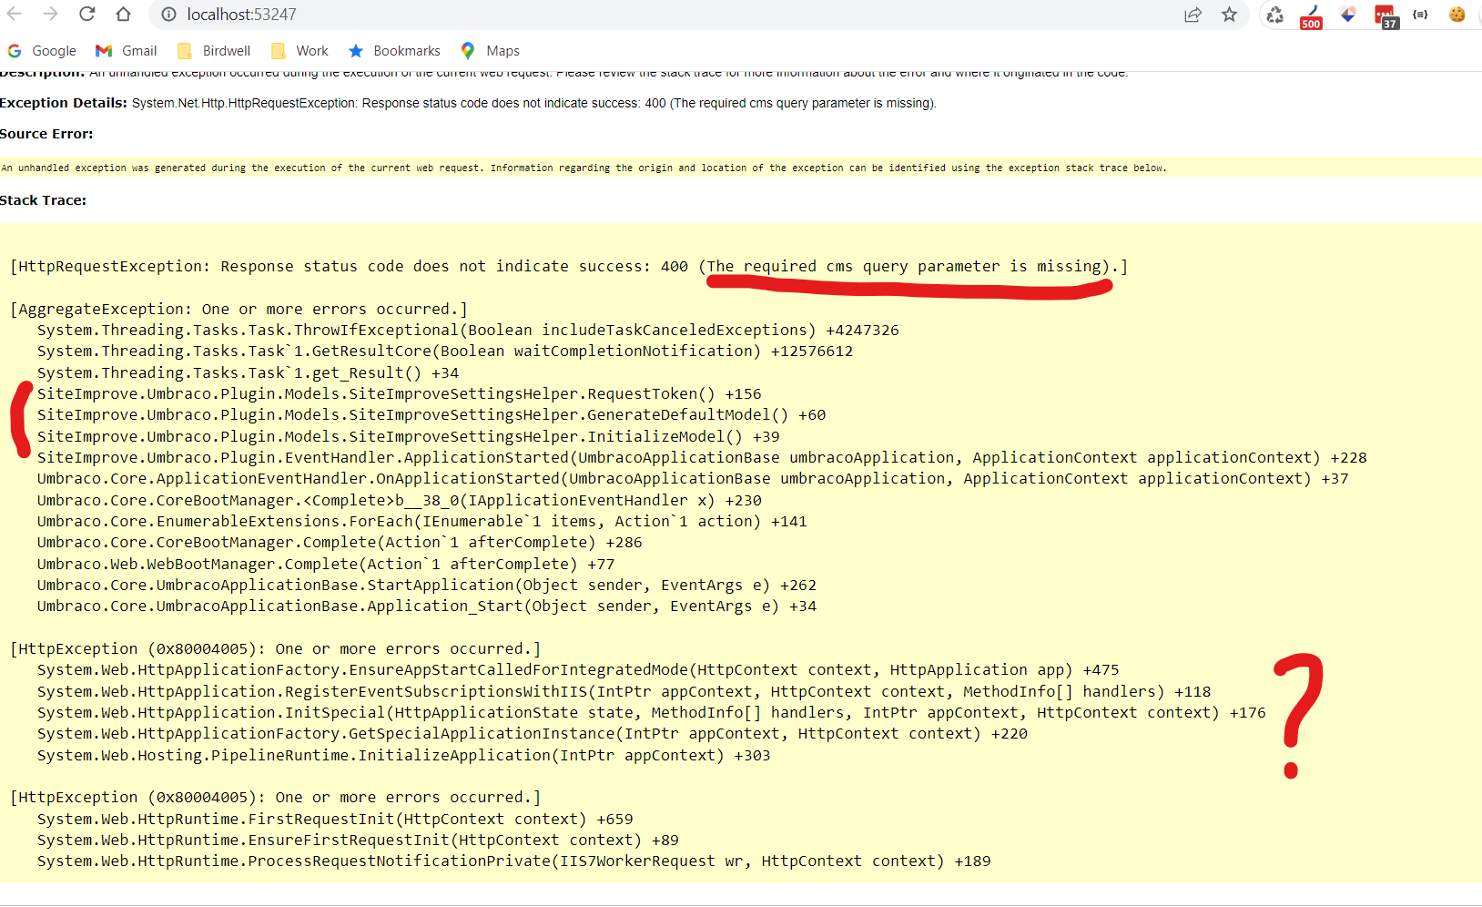Screen dimensions: 1482x907
Task: Click the Task`1.GetResultCore stack line
Action: pos(445,351)
